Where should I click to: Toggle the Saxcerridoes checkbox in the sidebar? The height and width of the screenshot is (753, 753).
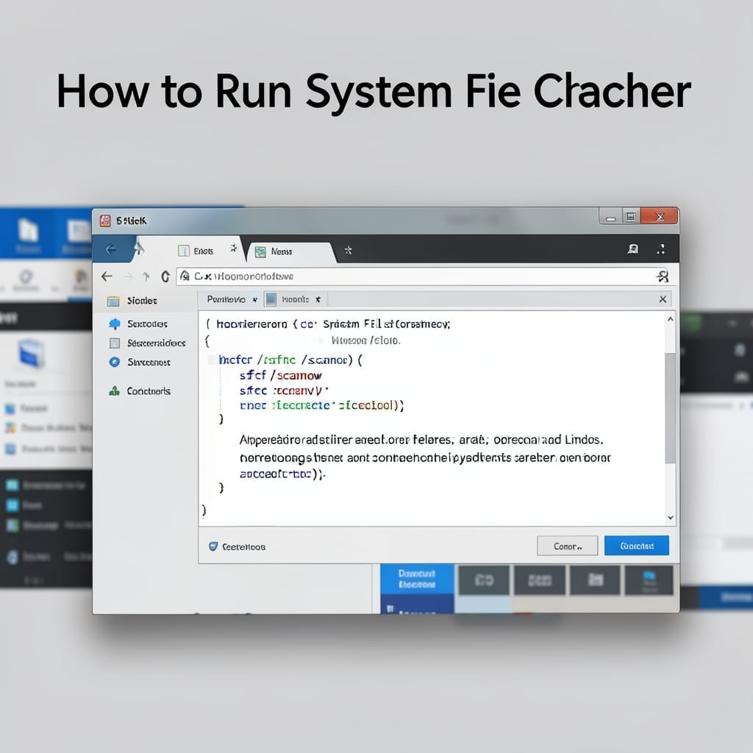(x=115, y=343)
